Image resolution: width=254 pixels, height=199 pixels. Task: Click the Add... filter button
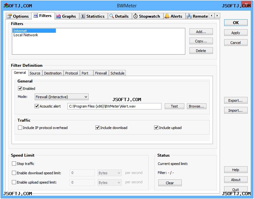[201, 32]
